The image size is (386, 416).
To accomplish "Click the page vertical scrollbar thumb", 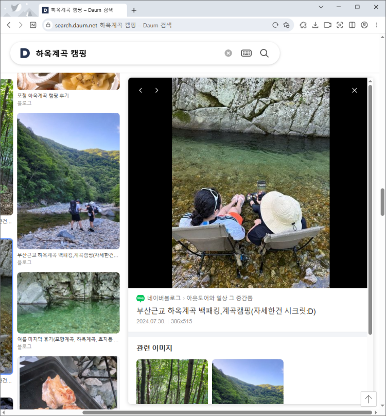I will [382, 202].
